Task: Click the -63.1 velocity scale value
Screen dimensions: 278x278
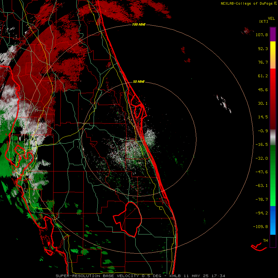Action: pos(262,186)
